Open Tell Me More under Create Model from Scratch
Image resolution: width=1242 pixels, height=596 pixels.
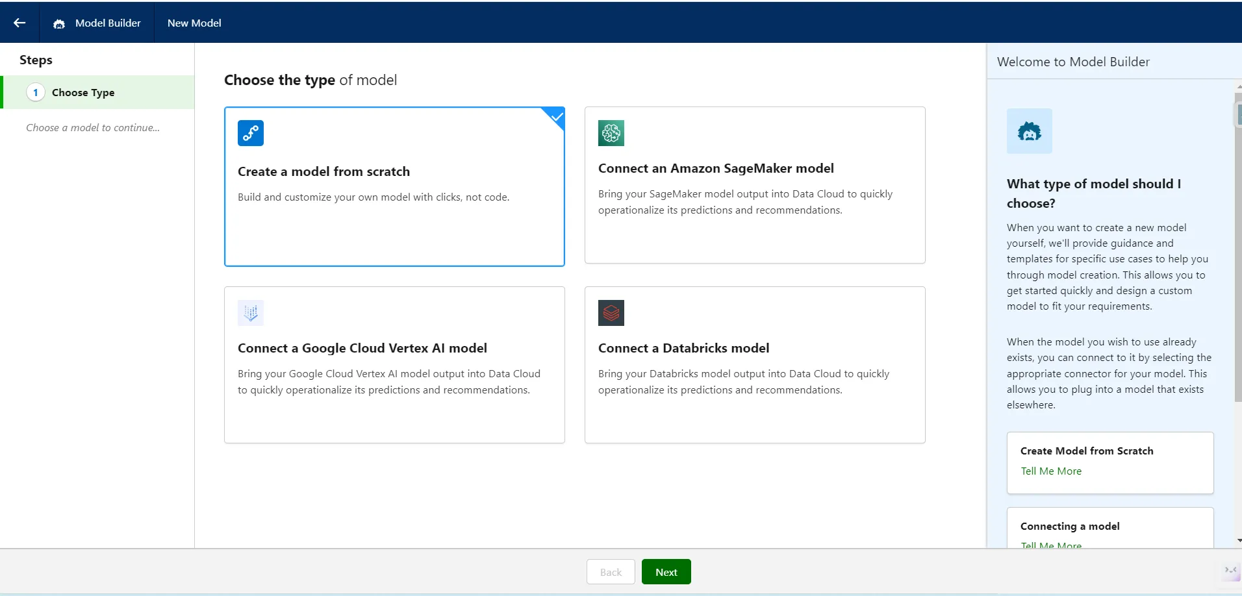coord(1050,471)
